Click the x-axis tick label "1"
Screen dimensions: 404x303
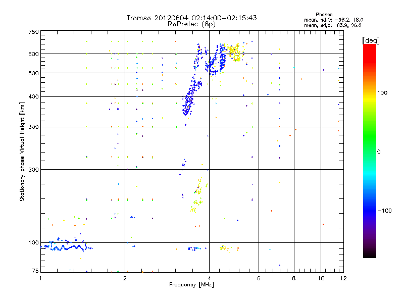[40, 278]
